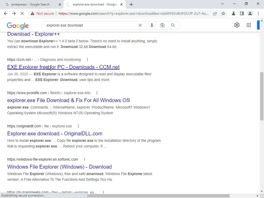The image size is (264, 198).
Task: Click the address bar URL
Action: tap(134, 13)
